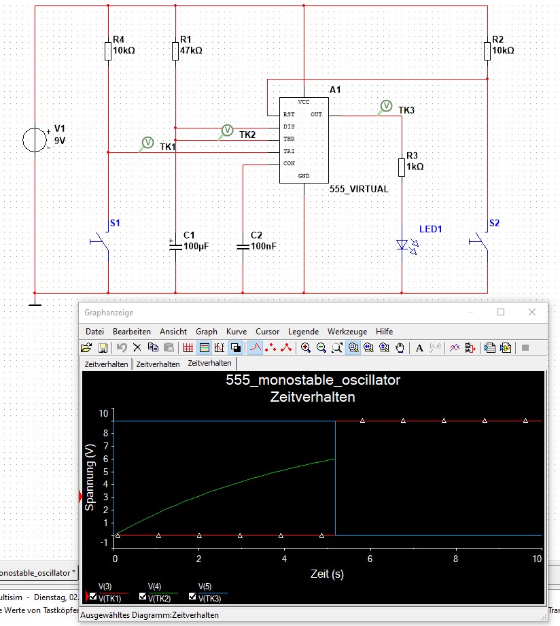The width and height of the screenshot is (560, 626).
Task: Select capacitor C1 100µF
Action: click(175, 246)
